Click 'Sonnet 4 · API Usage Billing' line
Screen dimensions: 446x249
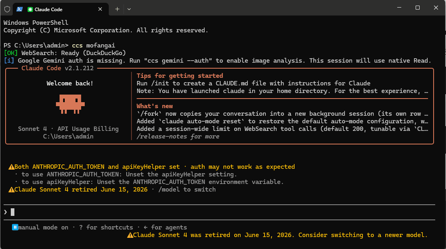(x=68, y=129)
